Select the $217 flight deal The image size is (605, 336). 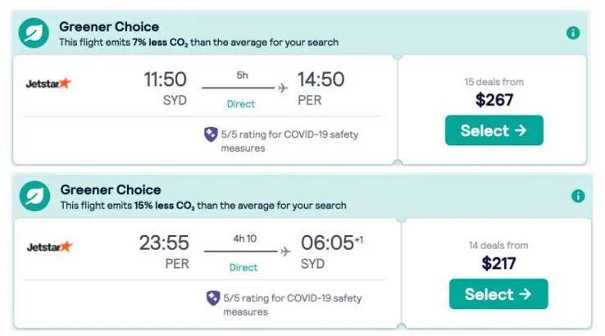pyautogui.click(x=498, y=294)
